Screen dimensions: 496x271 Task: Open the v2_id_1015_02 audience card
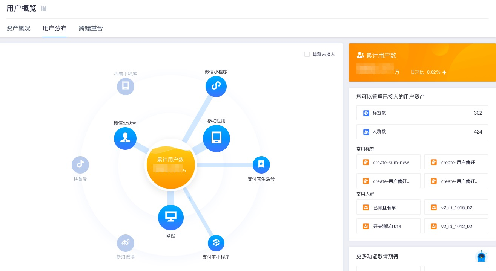(x=456, y=207)
